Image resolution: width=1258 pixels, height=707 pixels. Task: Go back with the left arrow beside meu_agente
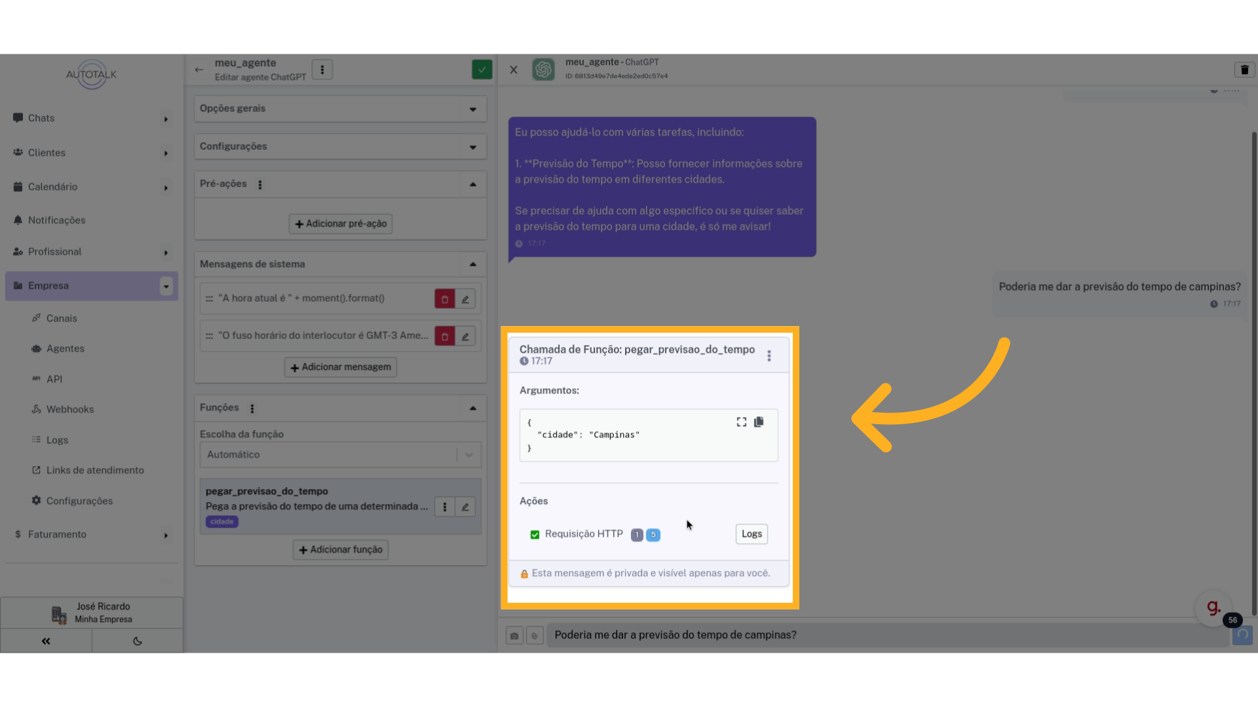(x=199, y=69)
